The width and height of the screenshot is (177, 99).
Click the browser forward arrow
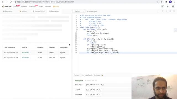coord(7,2)
